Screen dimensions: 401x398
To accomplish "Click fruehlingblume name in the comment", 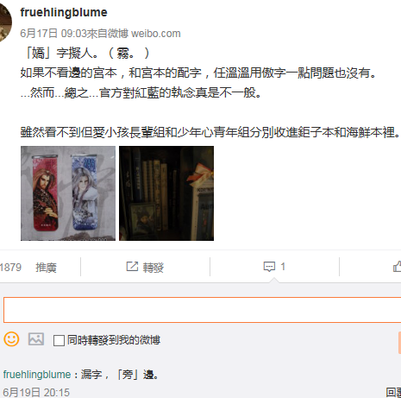I will 37,375.
